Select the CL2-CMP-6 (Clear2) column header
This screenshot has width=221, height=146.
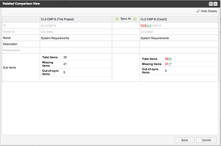click(155, 19)
